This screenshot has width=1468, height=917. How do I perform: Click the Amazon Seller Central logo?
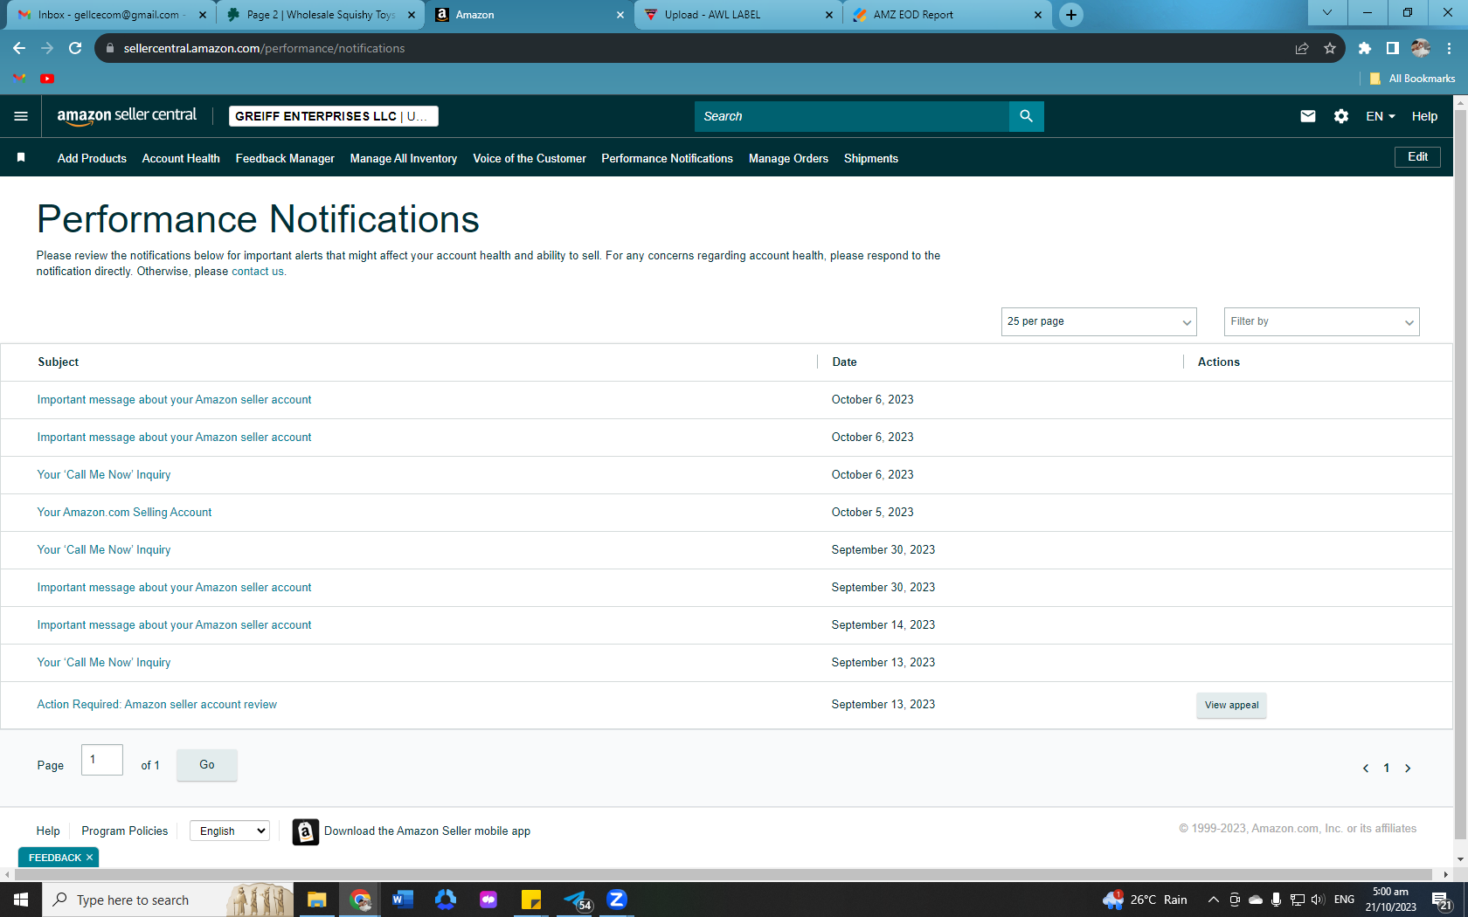(x=127, y=116)
